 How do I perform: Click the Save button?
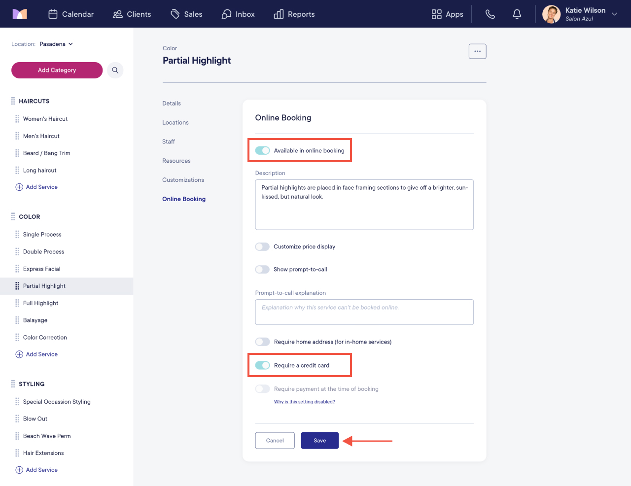(320, 441)
